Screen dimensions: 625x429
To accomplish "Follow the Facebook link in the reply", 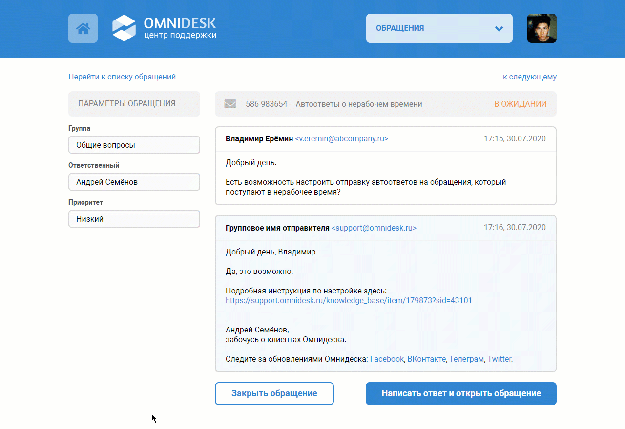I will [387, 358].
